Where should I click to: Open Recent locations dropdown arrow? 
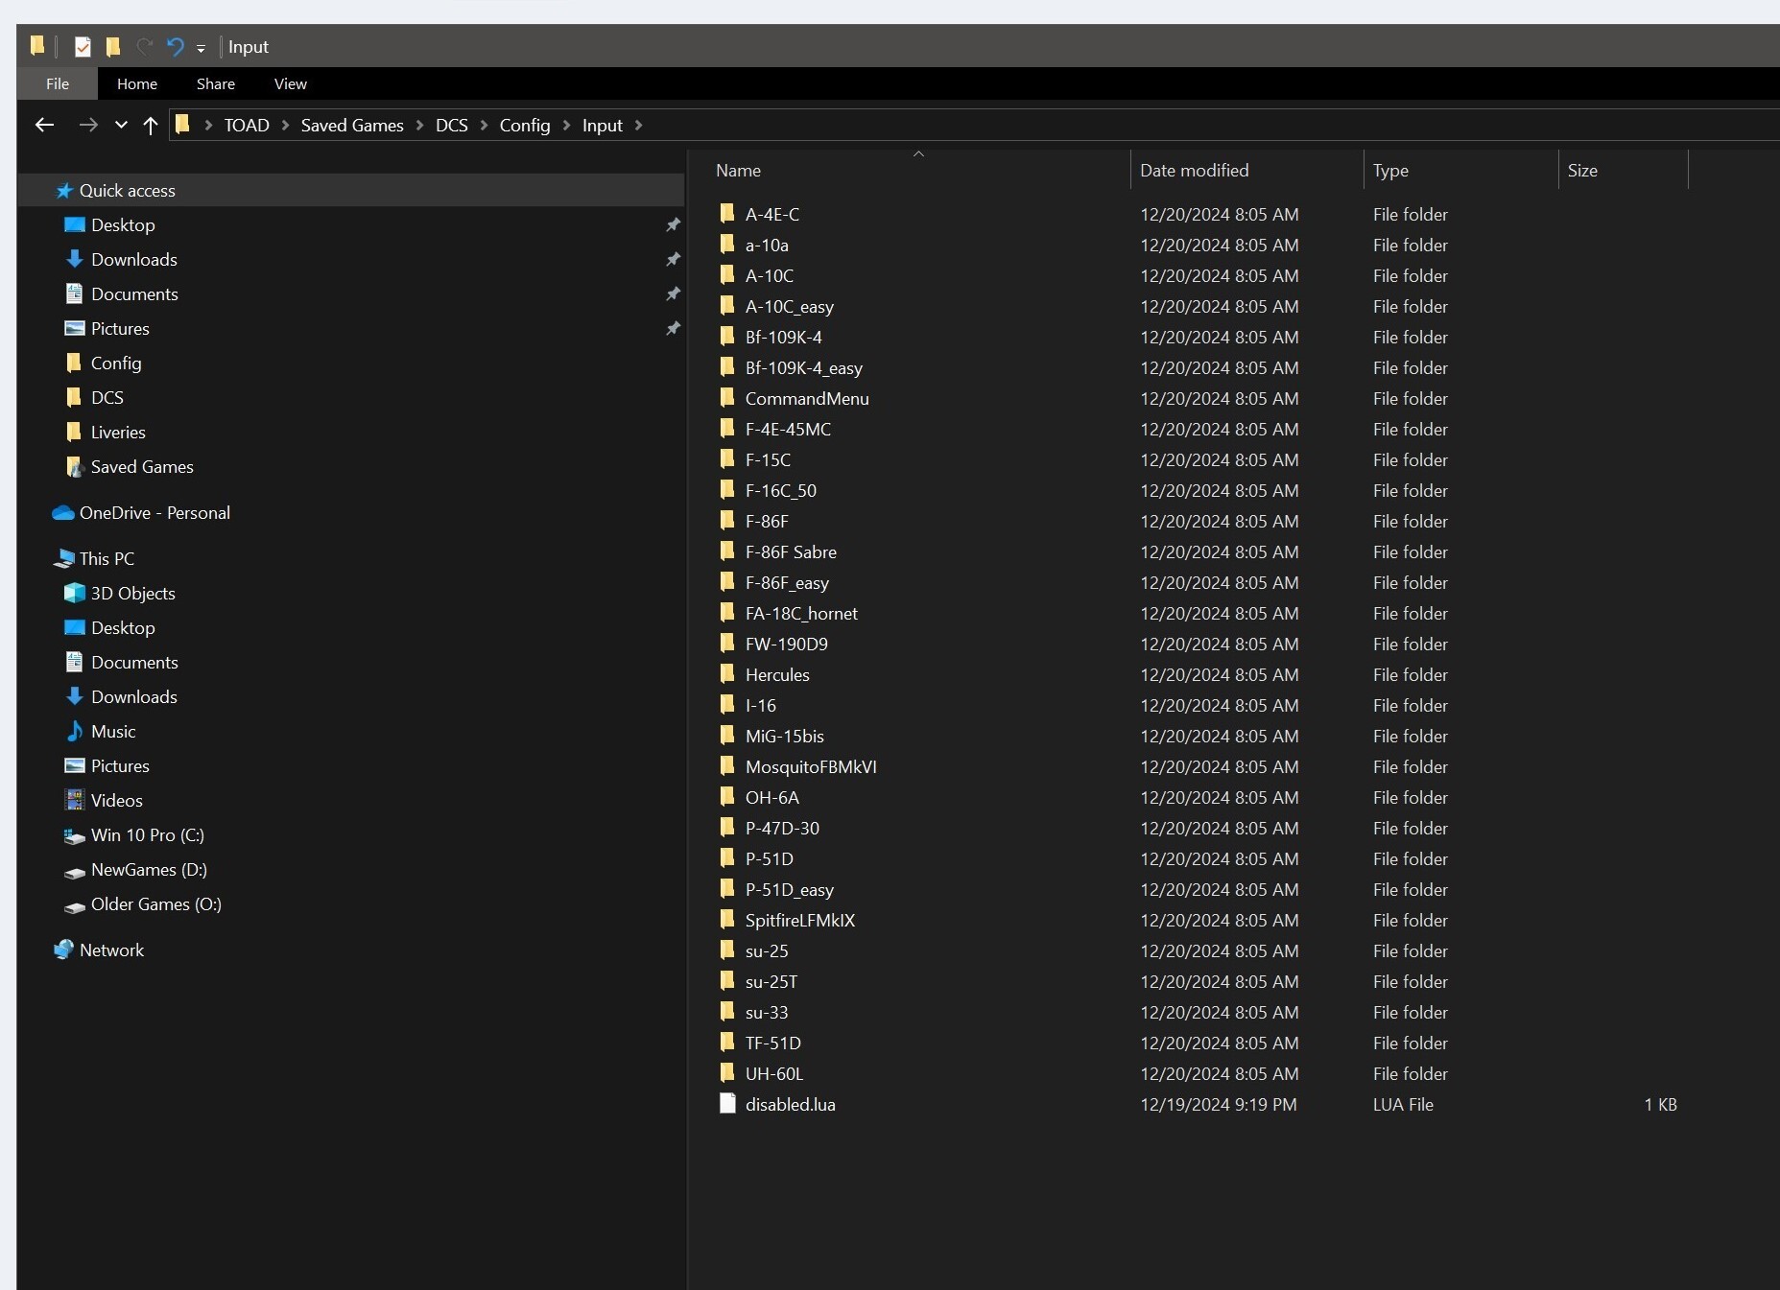(121, 125)
